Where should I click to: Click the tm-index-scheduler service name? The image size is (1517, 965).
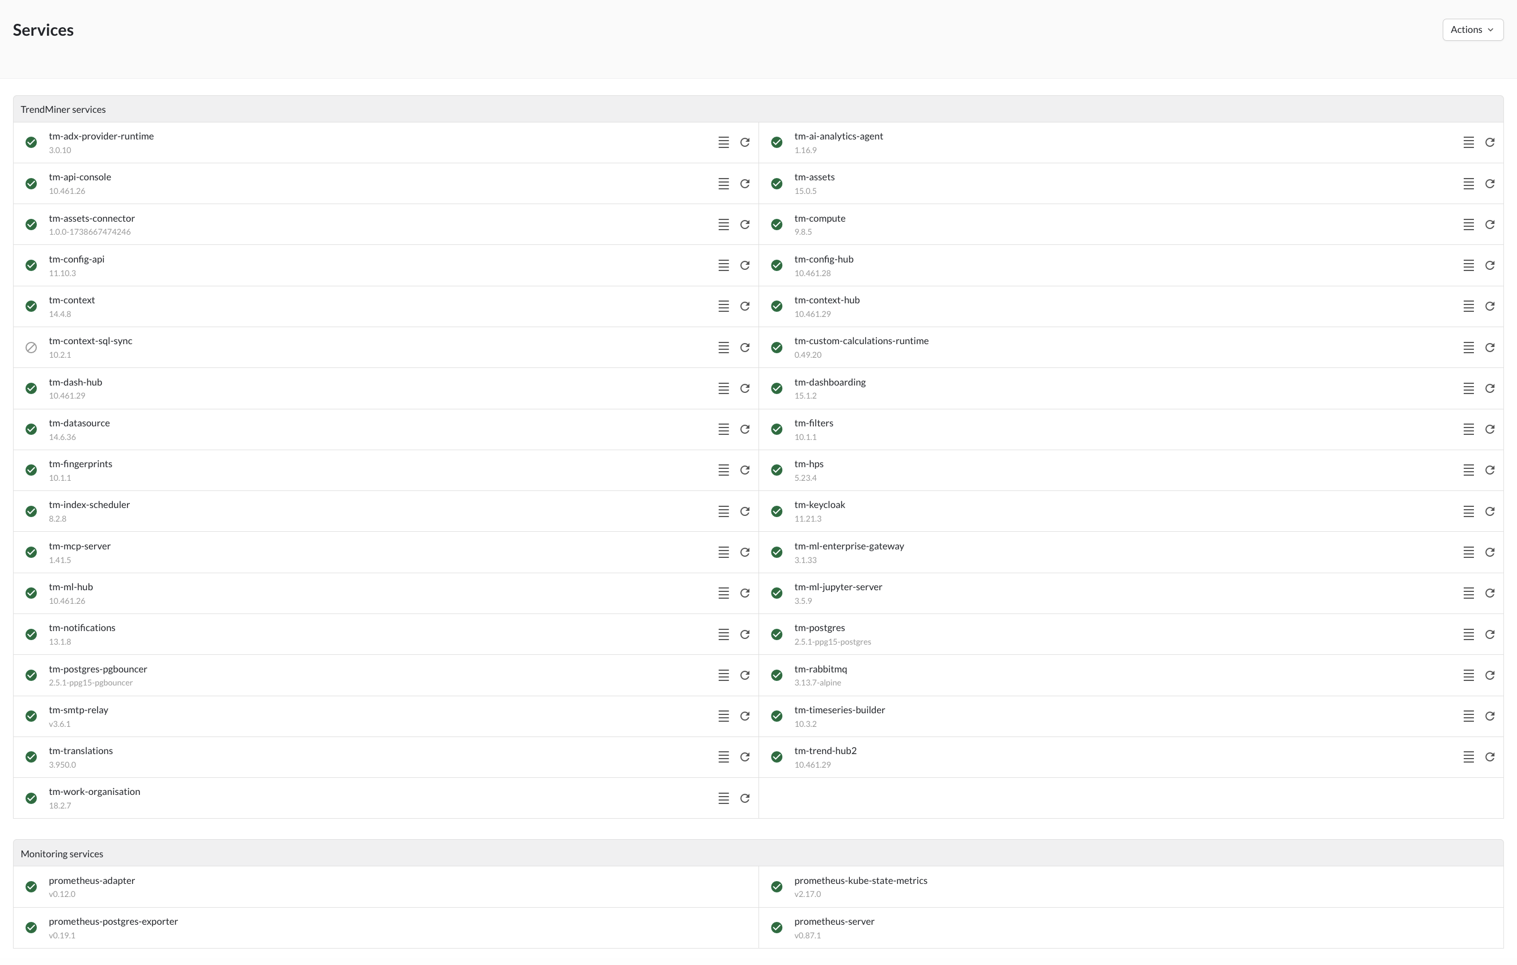tap(90, 505)
